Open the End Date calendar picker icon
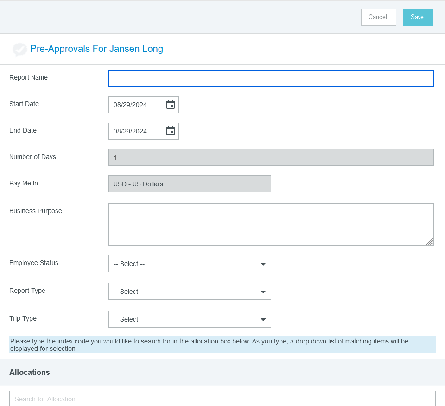The height and width of the screenshot is (406, 445). pos(171,131)
